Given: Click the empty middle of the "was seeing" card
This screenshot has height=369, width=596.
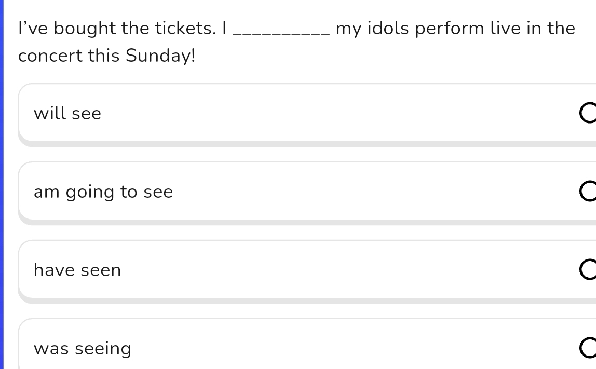Looking at the screenshot, I should 337,348.
